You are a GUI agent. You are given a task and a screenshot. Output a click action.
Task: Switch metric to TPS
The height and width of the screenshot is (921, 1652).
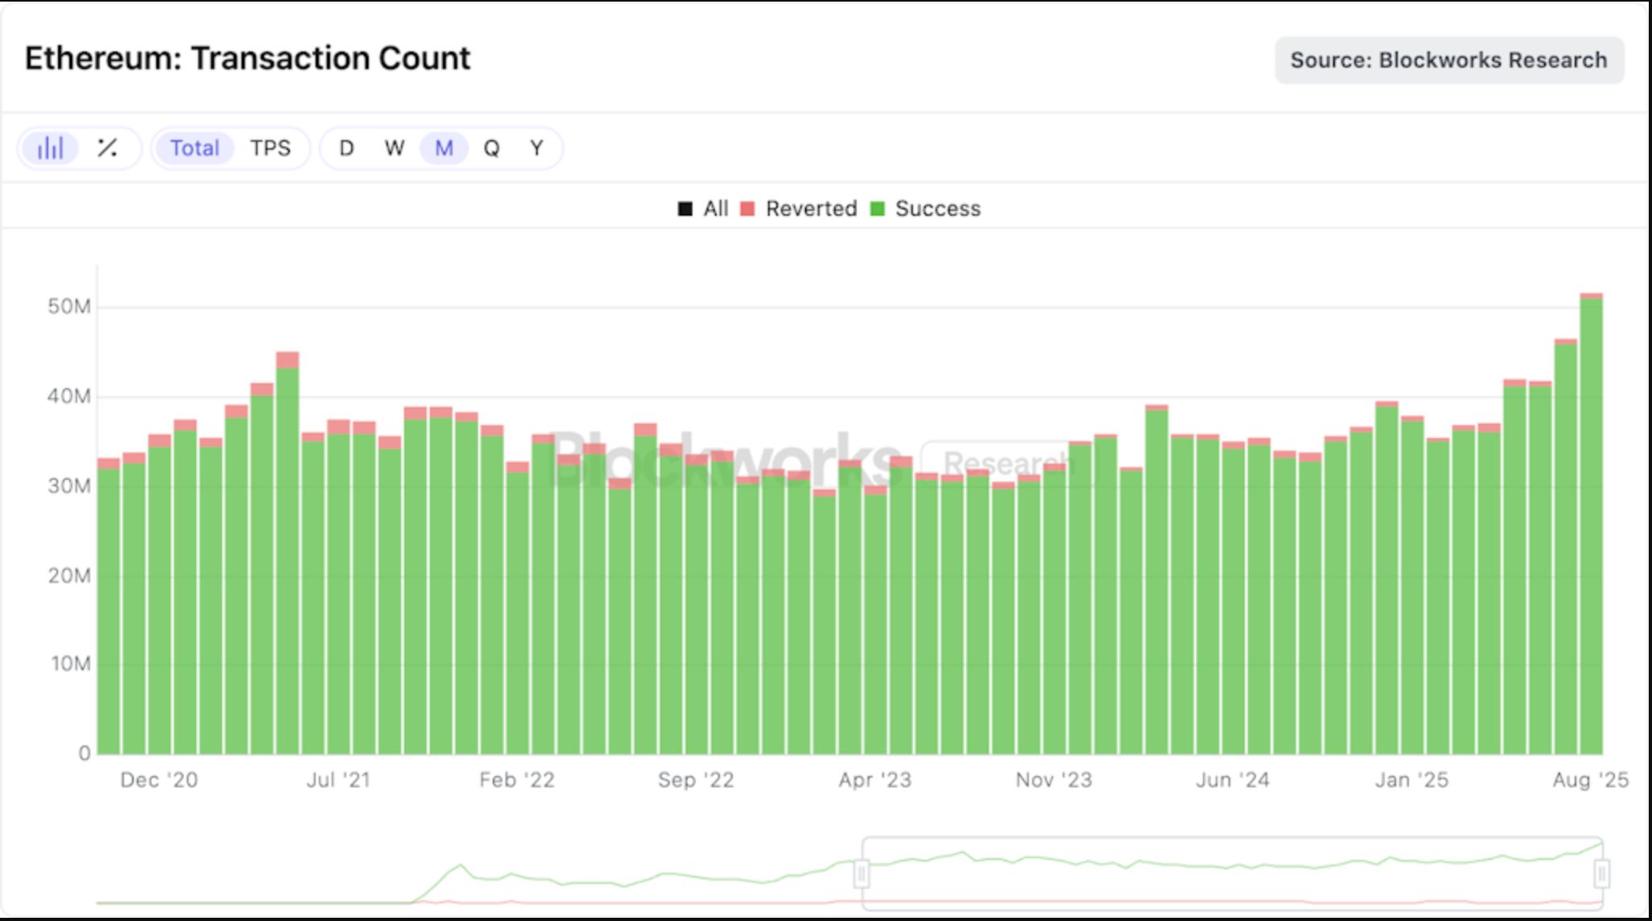[x=270, y=148]
